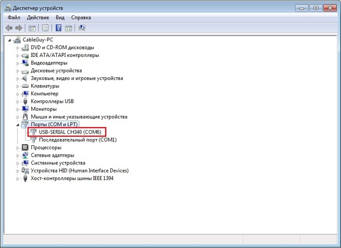This screenshot has height=248, width=341.
Task: Open the Действие menu
Action: tap(39, 17)
